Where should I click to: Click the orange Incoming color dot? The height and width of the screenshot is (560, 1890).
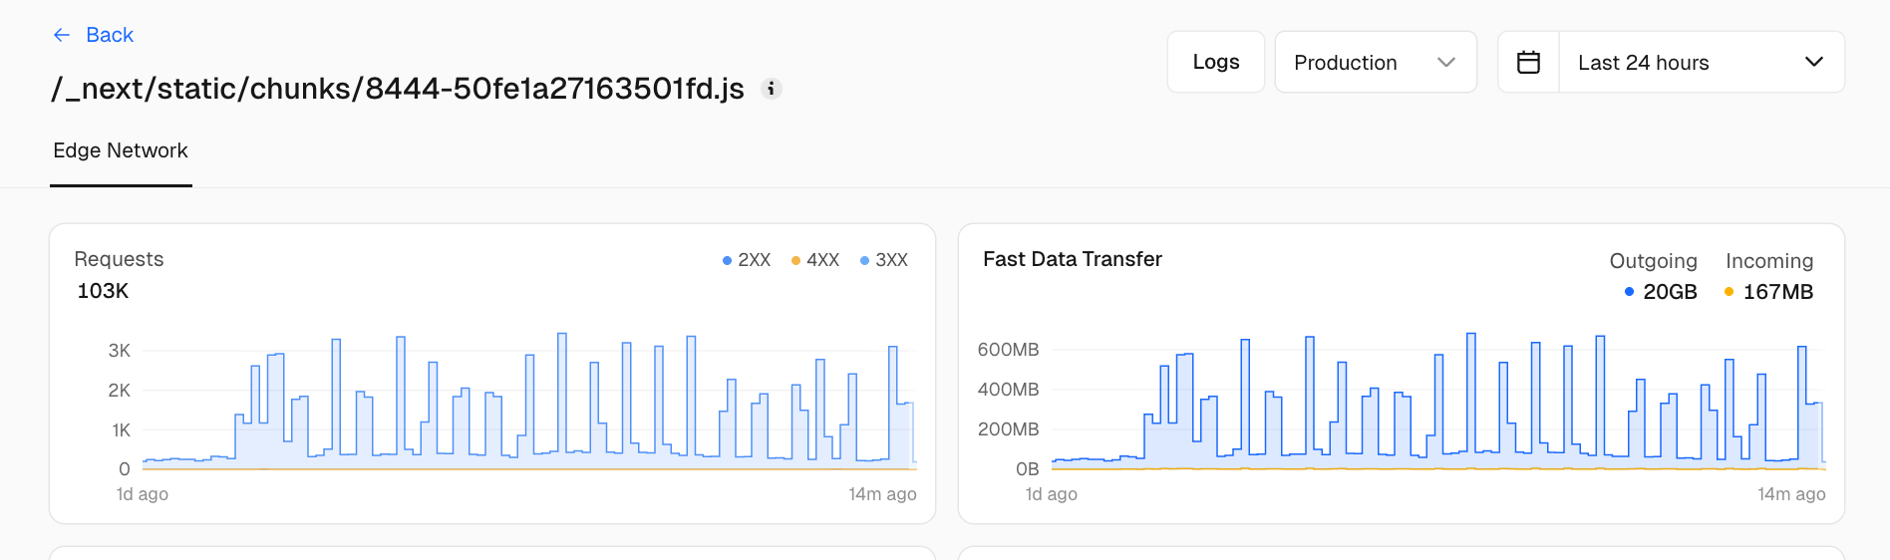point(1729,292)
